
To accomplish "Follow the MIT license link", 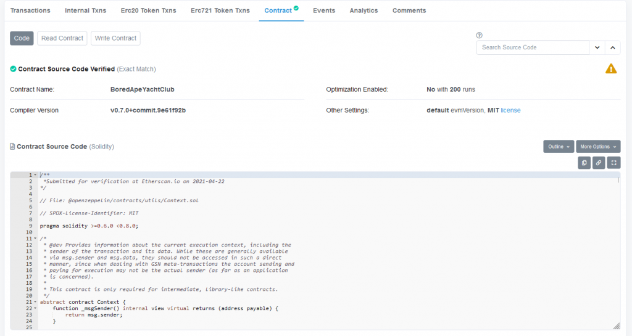I will click(x=510, y=110).
